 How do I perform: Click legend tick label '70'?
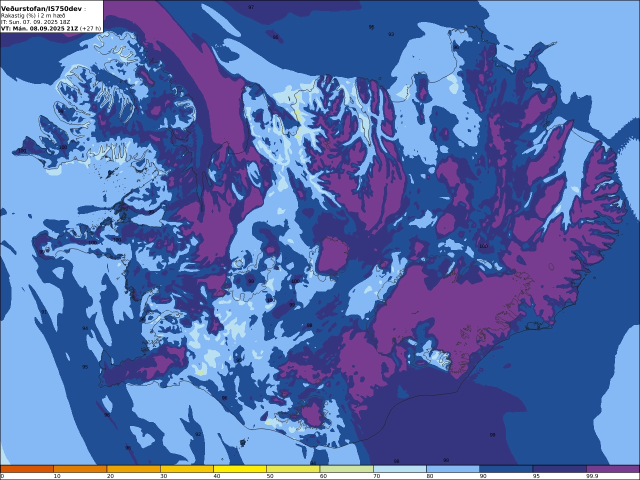tap(376, 476)
